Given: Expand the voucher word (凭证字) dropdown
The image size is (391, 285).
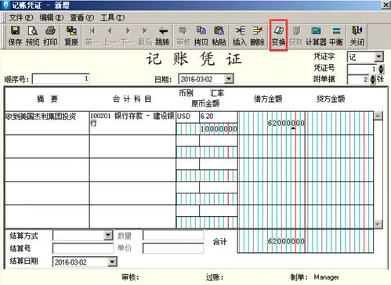Looking at the screenshot, I should tap(378, 57).
